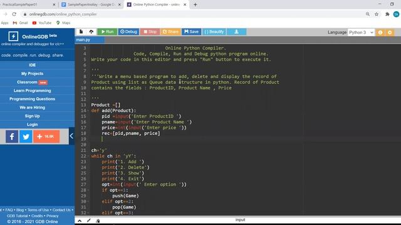Image resolution: width=401 pixels, height=225 pixels.
Task: Open the GDB Tutorial footer link
Action: 17,216
